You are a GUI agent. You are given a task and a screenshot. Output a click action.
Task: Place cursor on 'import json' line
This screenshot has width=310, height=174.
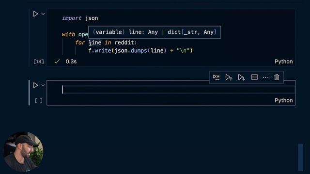click(80, 18)
